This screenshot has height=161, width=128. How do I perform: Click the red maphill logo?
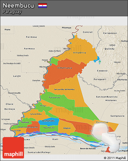pyautogui.click(x=13, y=148)
